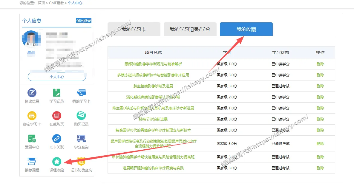Open course 眼部肿瘤影像学诊断规范与精准解析
The image size is (354, 189).
click(x=153, y=64)
